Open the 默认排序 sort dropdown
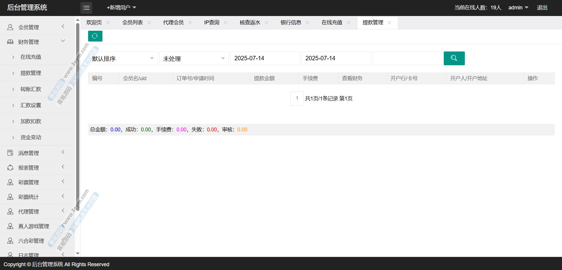This screenshot has height=270, width=562. pos(123,59)
